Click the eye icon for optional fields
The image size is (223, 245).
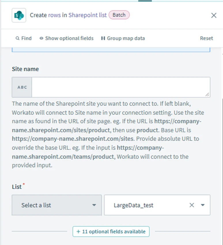pos(41,38)
